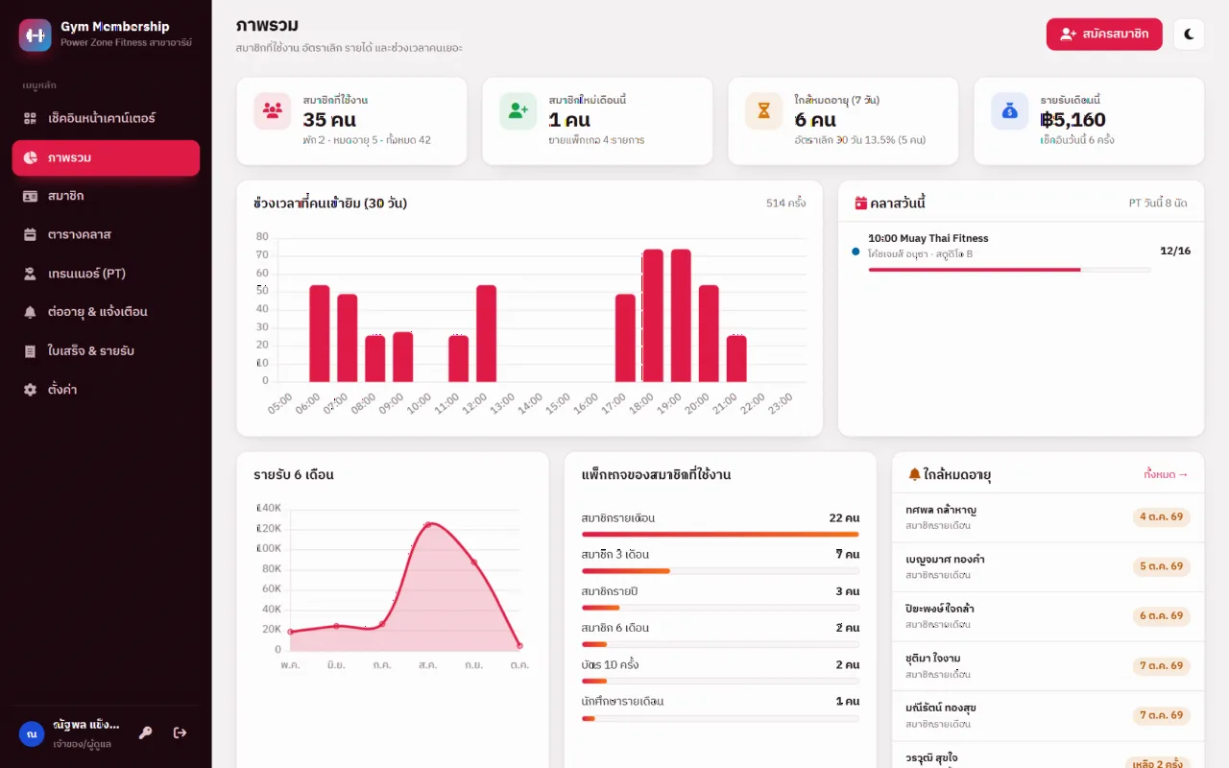The image size is (1229, 768).
Task: Click the สมาชิก card icon in sidebar
Action: [30, 196]
